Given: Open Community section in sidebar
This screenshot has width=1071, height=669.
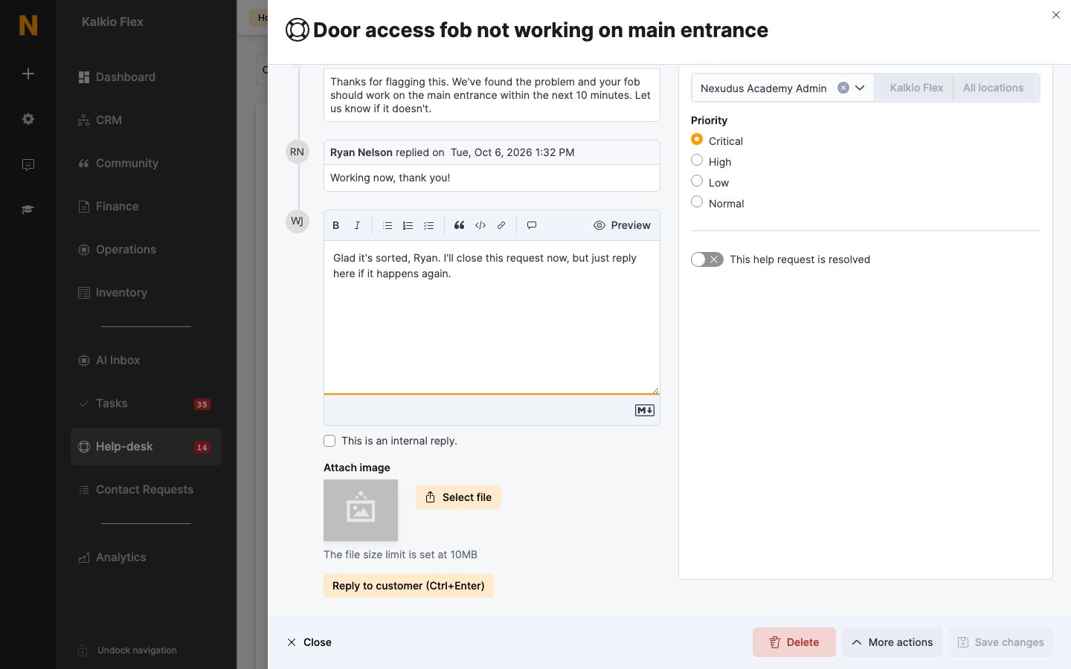Looking at the screenshot, I should (146, 163).
